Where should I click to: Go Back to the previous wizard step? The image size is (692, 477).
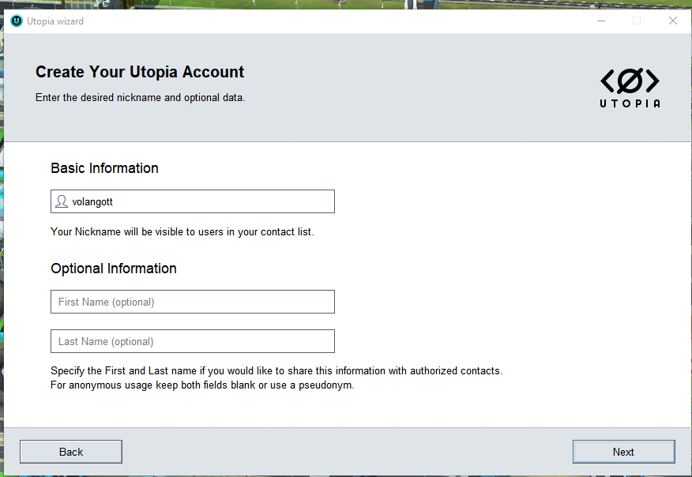coord(71,452)
